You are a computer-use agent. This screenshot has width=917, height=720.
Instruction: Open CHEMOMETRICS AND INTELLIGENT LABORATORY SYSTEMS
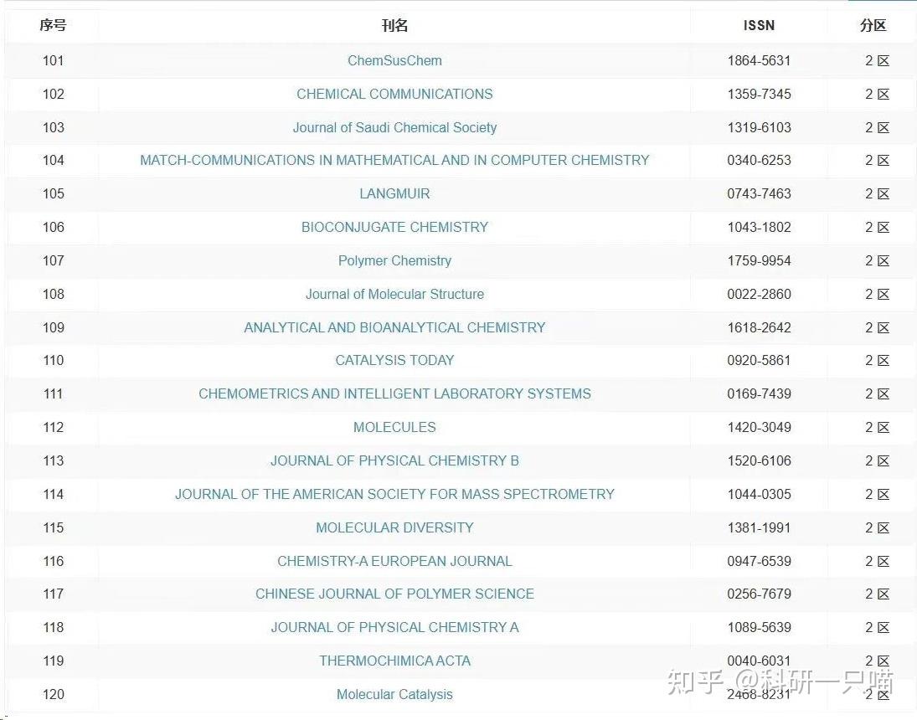(x=394, y=393)
